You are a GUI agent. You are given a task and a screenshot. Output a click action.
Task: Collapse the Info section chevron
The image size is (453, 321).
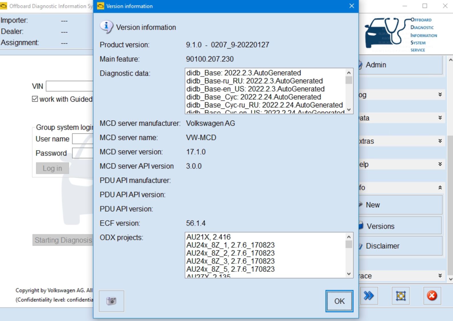[x=440, y=188]
